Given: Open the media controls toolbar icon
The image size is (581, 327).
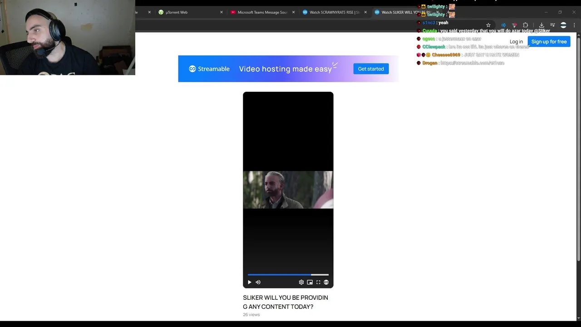Looking at the screenshot, I should 552,25.
